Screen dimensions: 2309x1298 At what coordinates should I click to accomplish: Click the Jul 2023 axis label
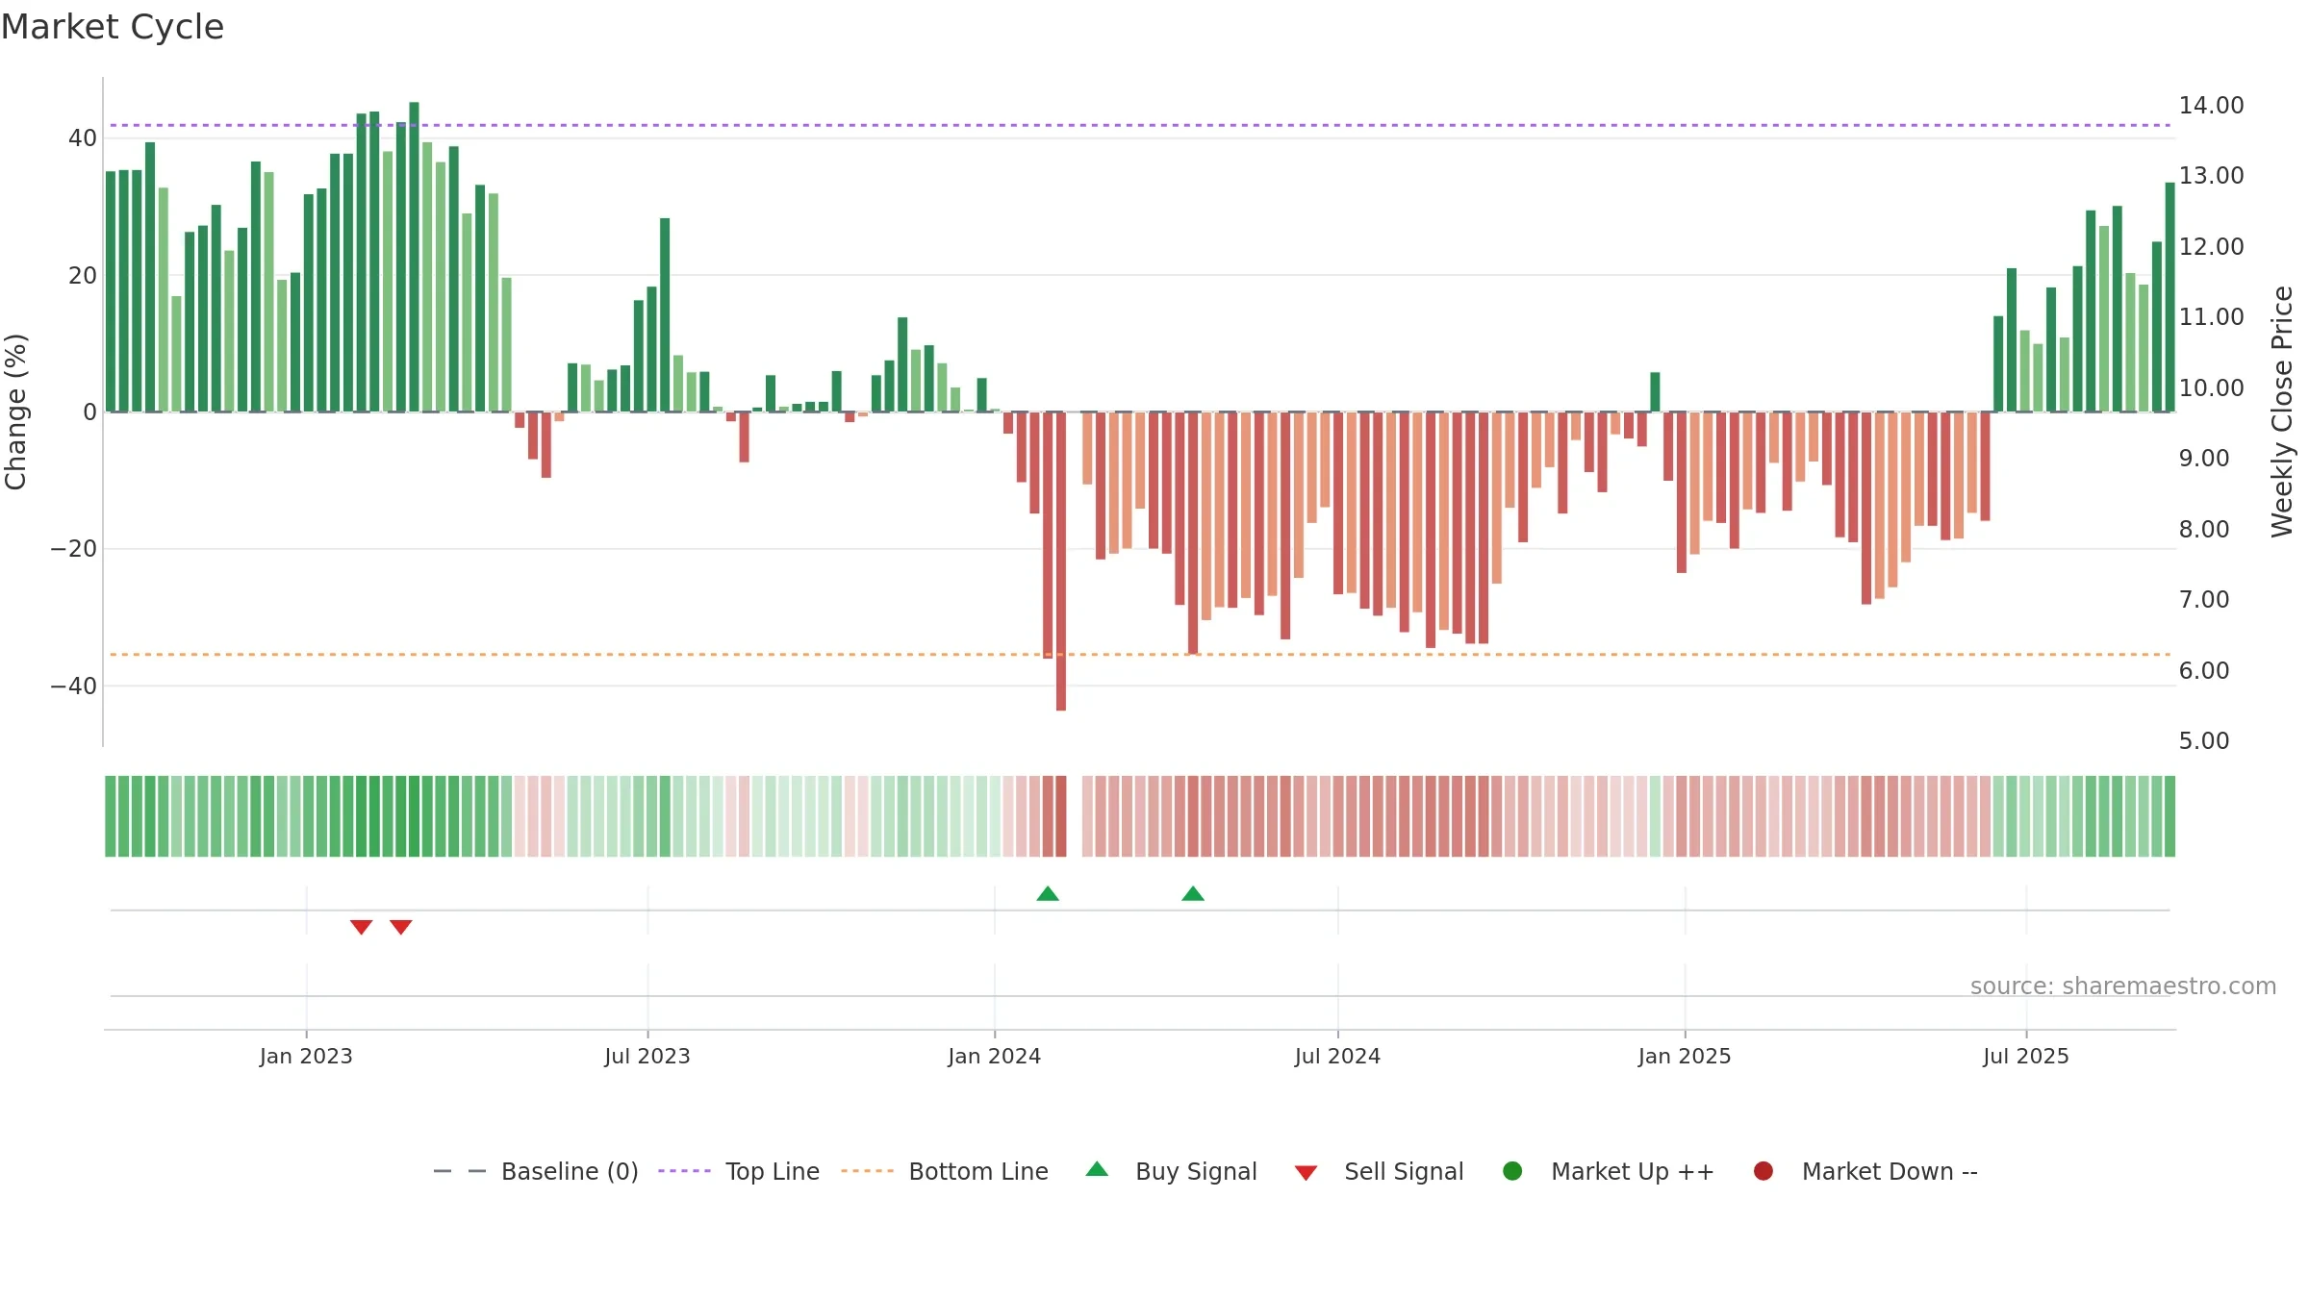tap(647, 1057)
